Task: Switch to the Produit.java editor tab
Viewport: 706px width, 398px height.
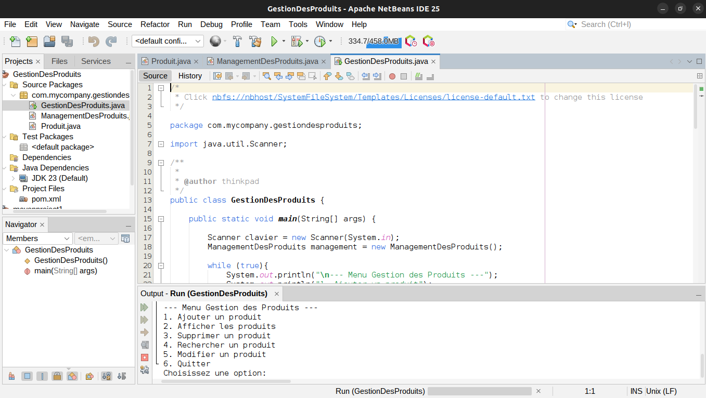Action: pos(171,61)
